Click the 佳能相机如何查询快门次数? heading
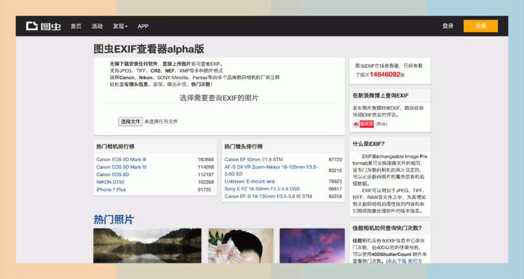 click(x=387, y=228)
